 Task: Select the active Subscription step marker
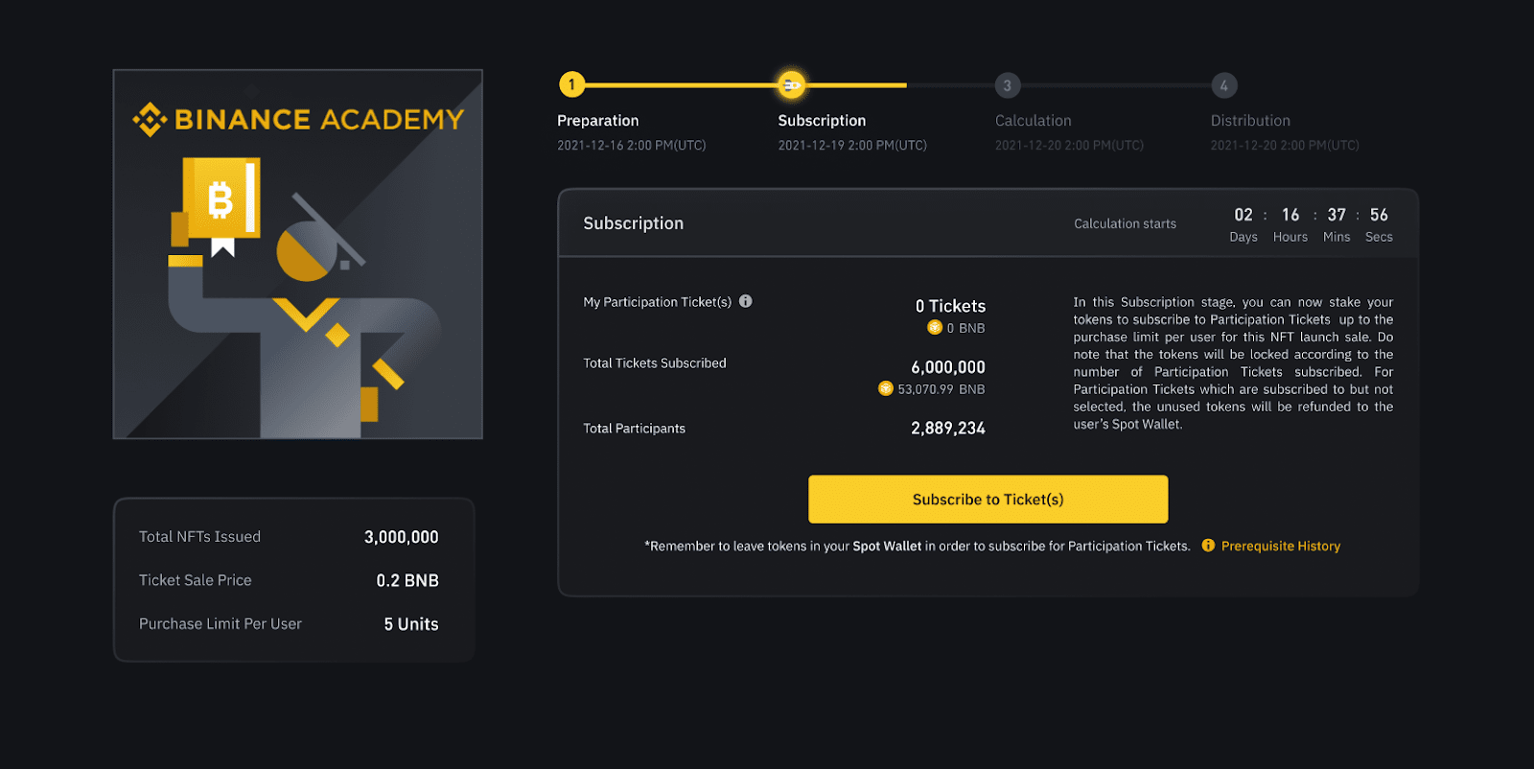791,85
